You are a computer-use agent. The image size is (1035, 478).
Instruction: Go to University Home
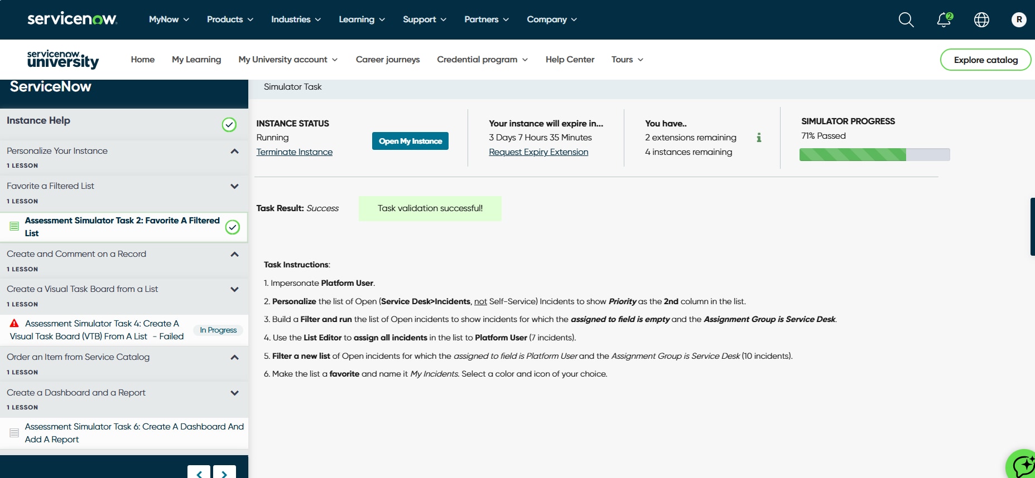pos(143,60)
